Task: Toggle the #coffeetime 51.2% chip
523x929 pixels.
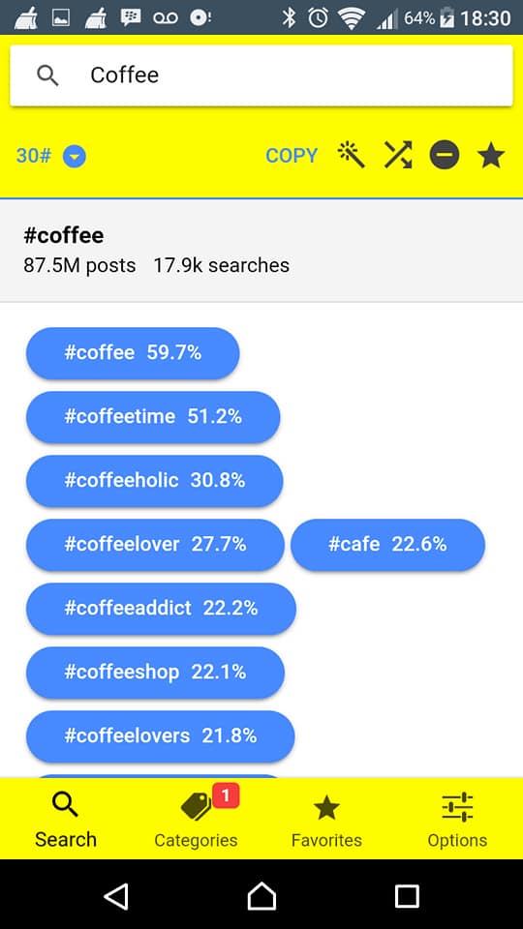Action: pos(153,416)
